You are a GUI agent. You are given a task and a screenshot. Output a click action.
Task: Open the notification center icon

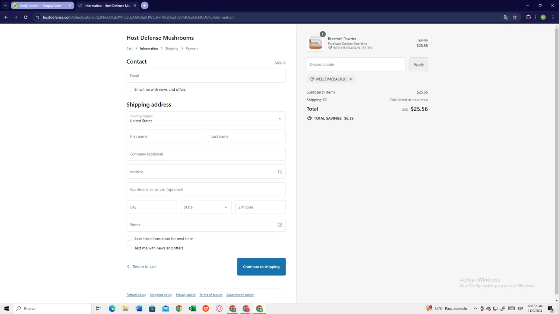[551, 308]
